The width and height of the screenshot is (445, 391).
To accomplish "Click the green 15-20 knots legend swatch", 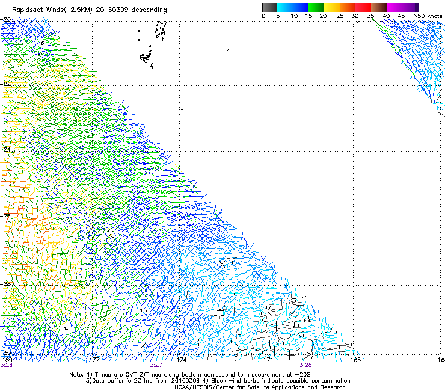I will [x=316, y=7].
